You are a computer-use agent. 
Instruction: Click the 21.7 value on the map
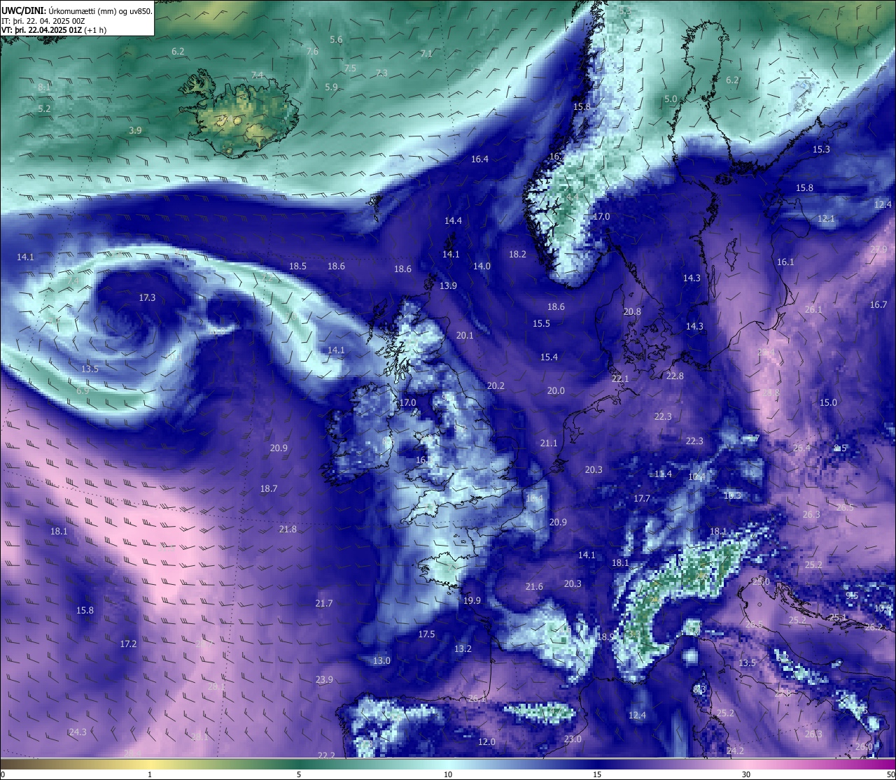pos(324,604)
